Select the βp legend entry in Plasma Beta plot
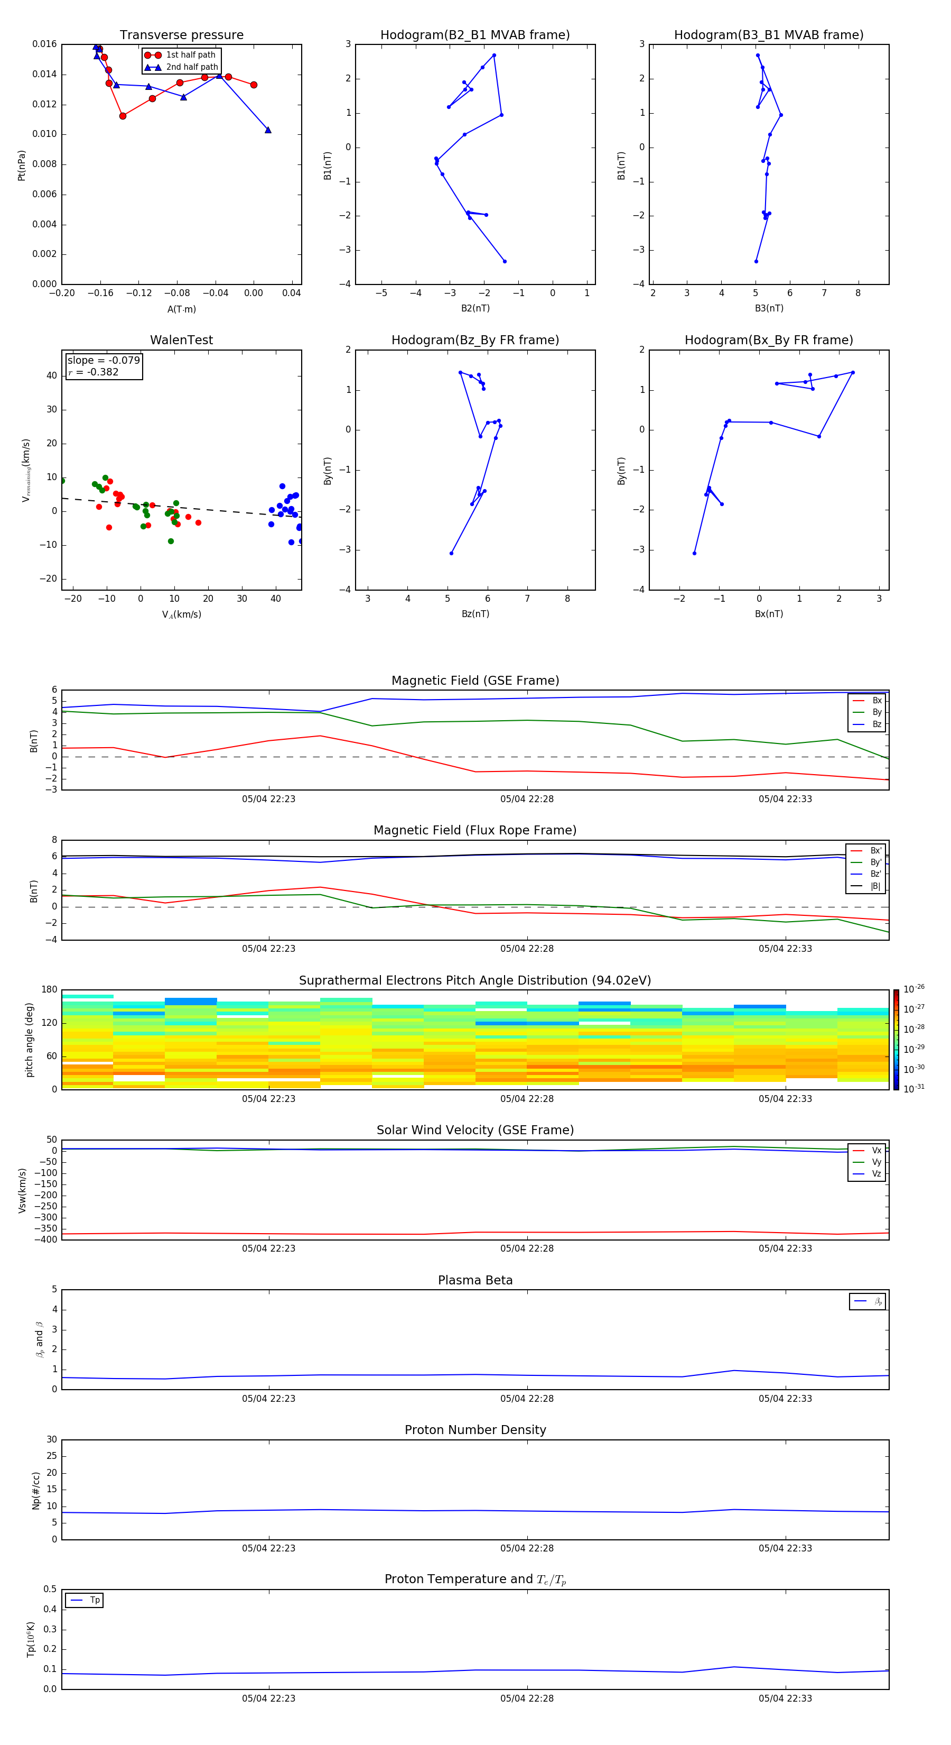The height and width of the screenshot is (1745, 951). 868,1301
